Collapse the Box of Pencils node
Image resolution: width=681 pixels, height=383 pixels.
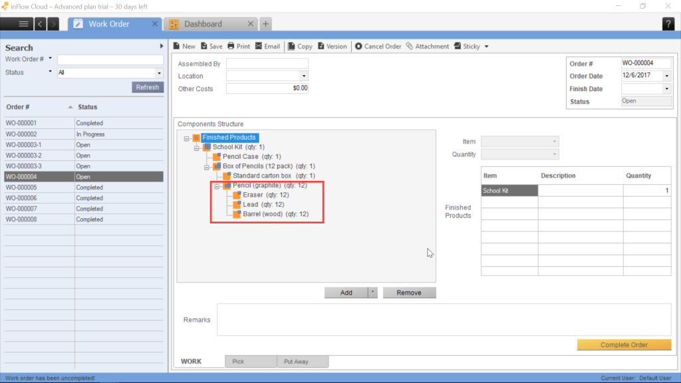point(207,167)
